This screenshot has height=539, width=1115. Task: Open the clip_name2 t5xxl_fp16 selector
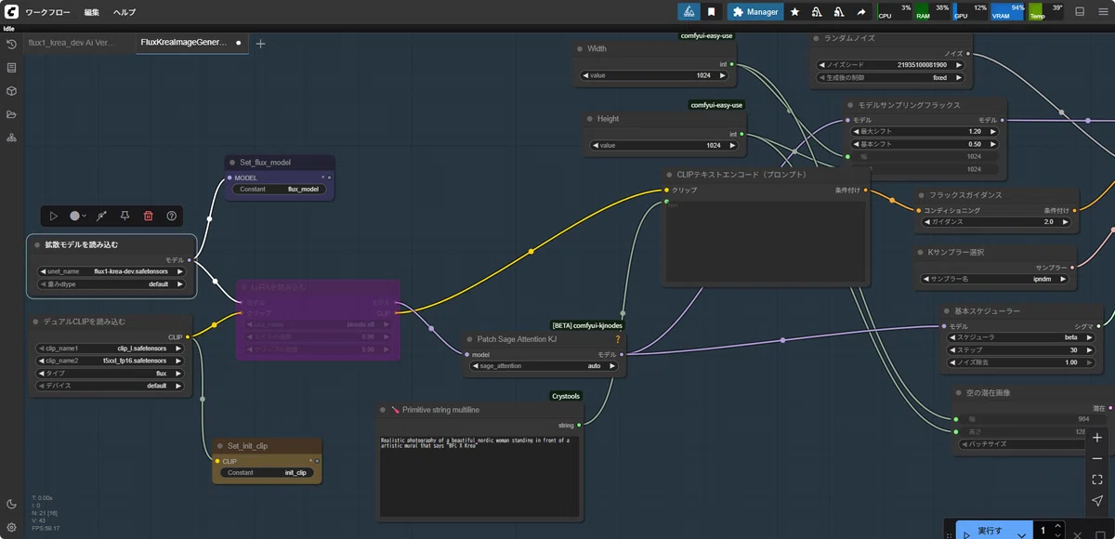pos(111,361)
